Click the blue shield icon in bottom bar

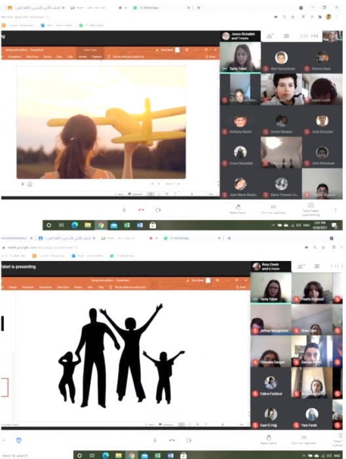18,440
